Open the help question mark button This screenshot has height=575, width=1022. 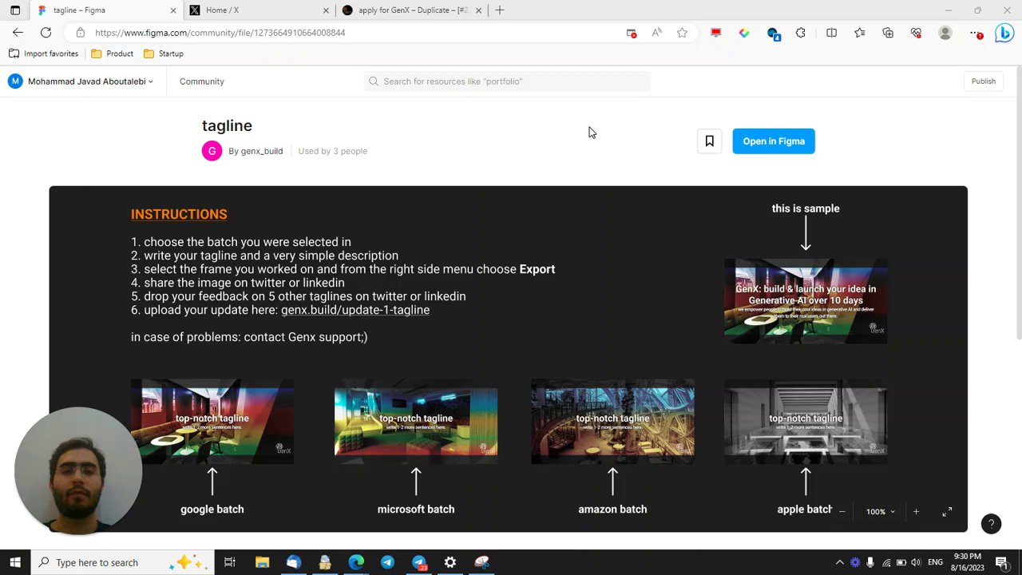point(991,524)
